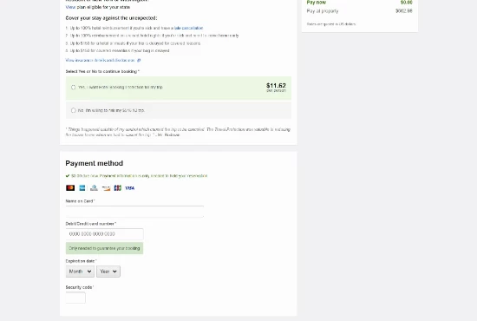The image size is (477, 321).
Task: Click the Only needed to guarantee booking note
Action: pos(104,248)
